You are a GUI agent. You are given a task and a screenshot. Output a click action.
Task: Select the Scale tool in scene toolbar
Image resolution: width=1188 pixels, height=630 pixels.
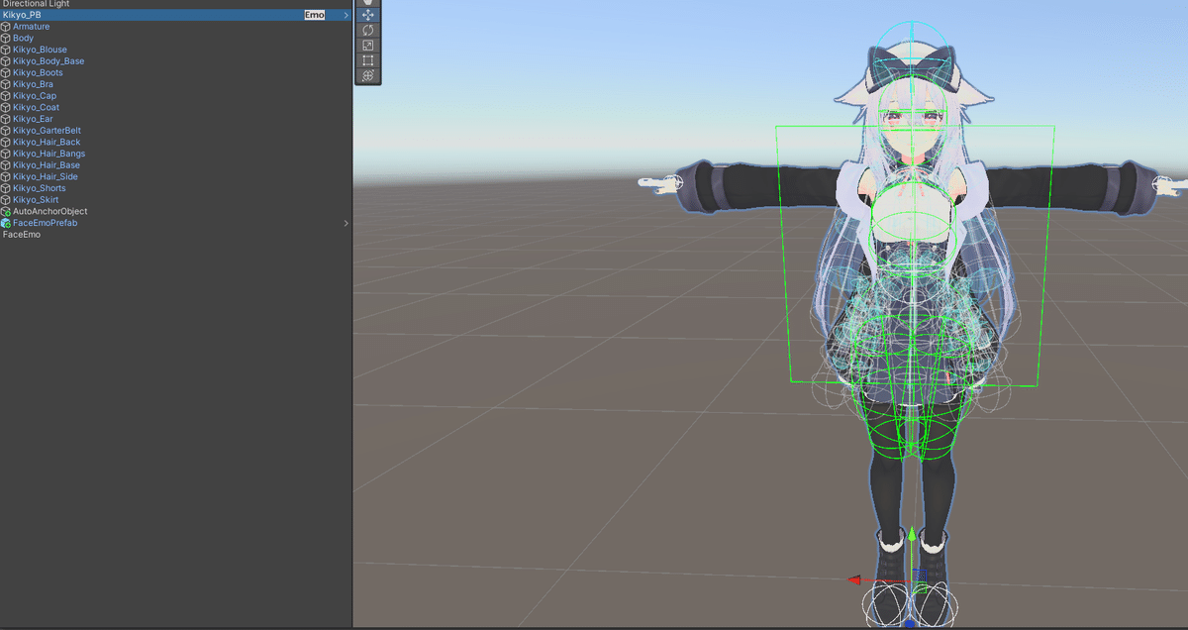[368, 46]
